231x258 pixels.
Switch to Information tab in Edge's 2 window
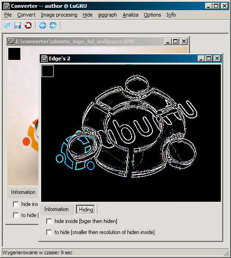point(56,209)
